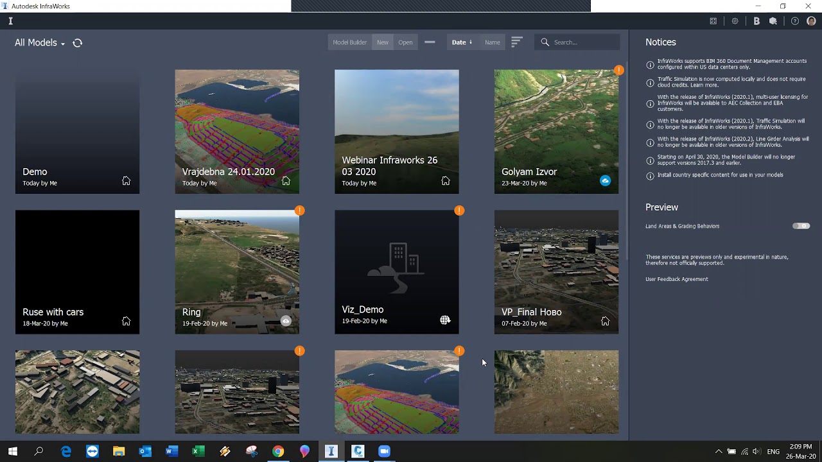
Task: Click the home icon on VP_Final Ново tile
Action: coord(605,321)
